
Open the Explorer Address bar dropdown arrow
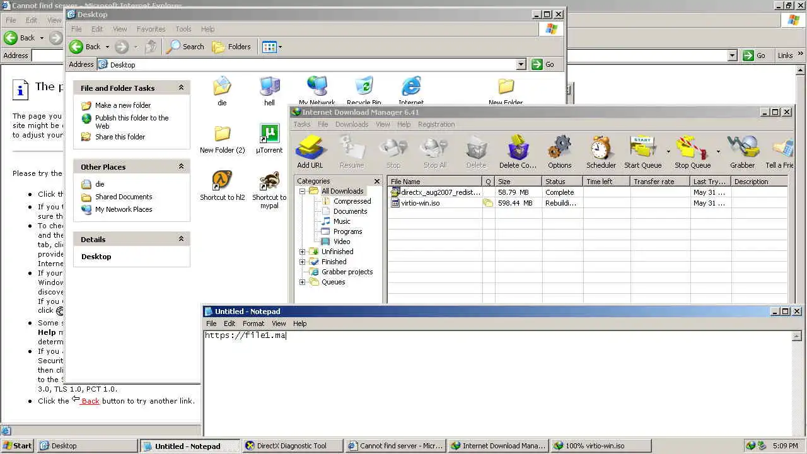click(521, 64)
